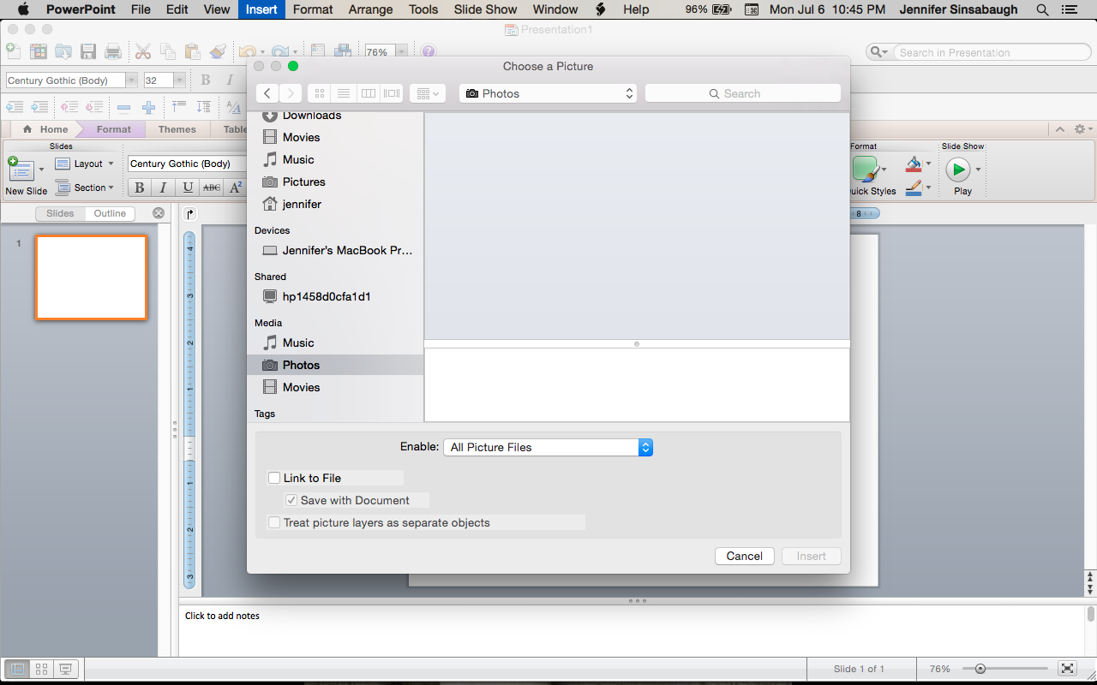The height and width of the screenshot is (685, 1097).
Task: Select slide 1 thumbnail
Action: (x=91, y=277)
